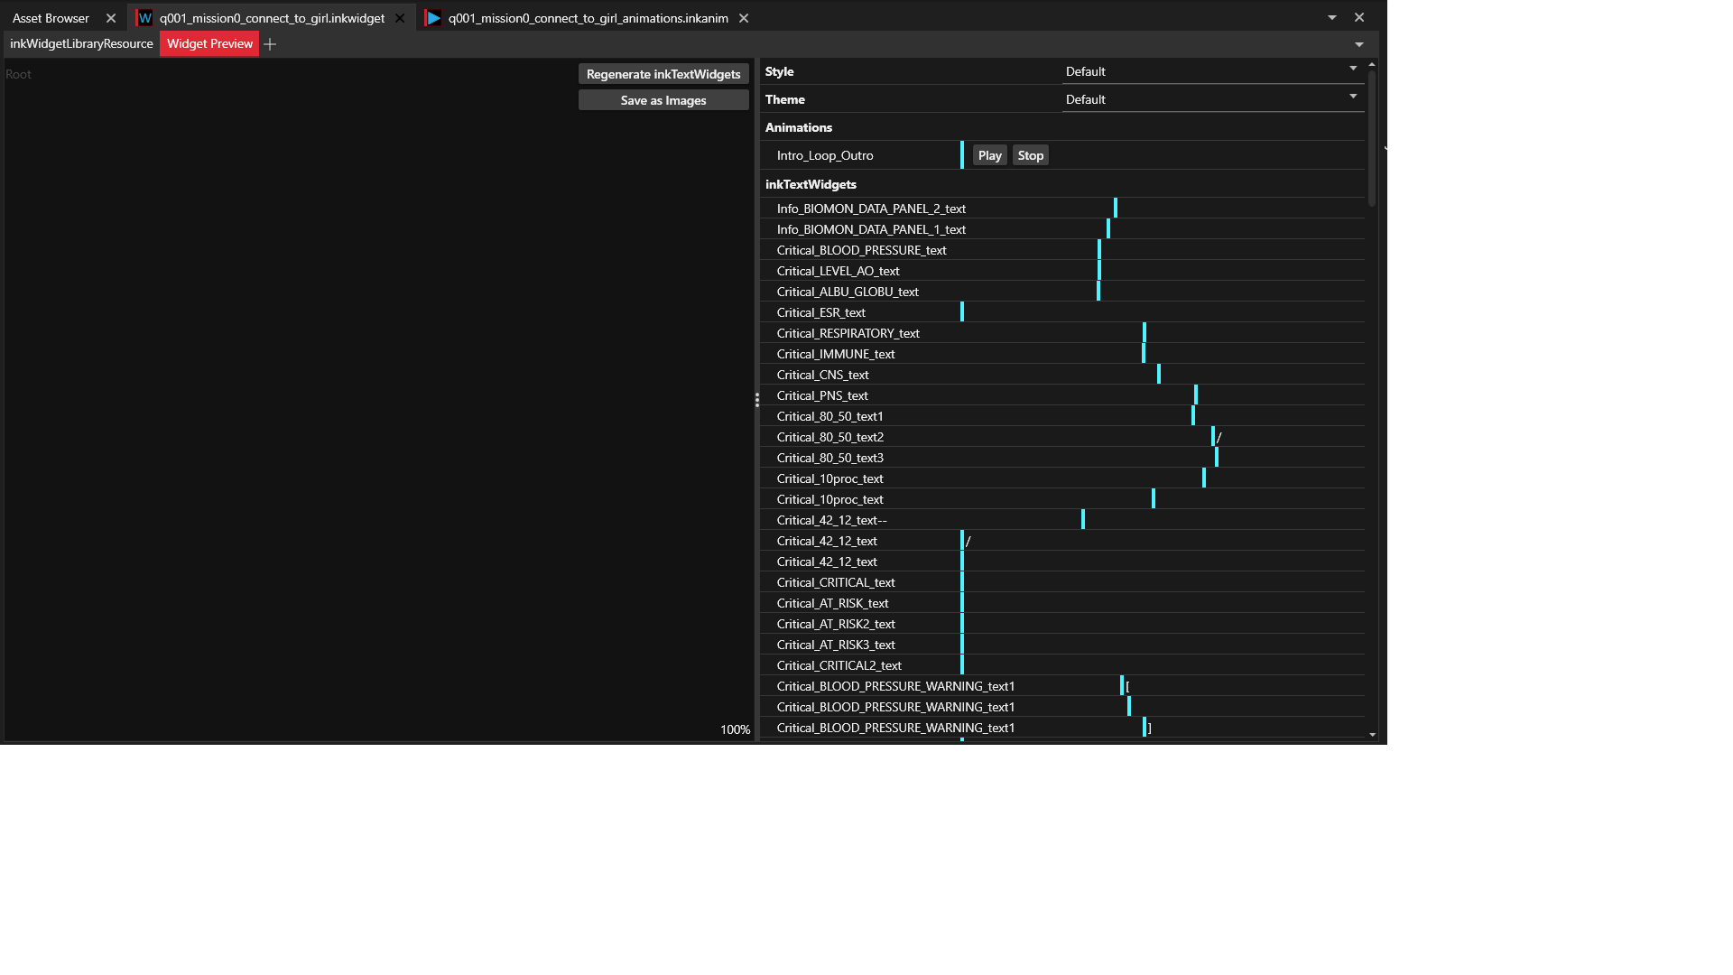Click the timeline marker on Critical_ESR_text row

tap(961, 311)
